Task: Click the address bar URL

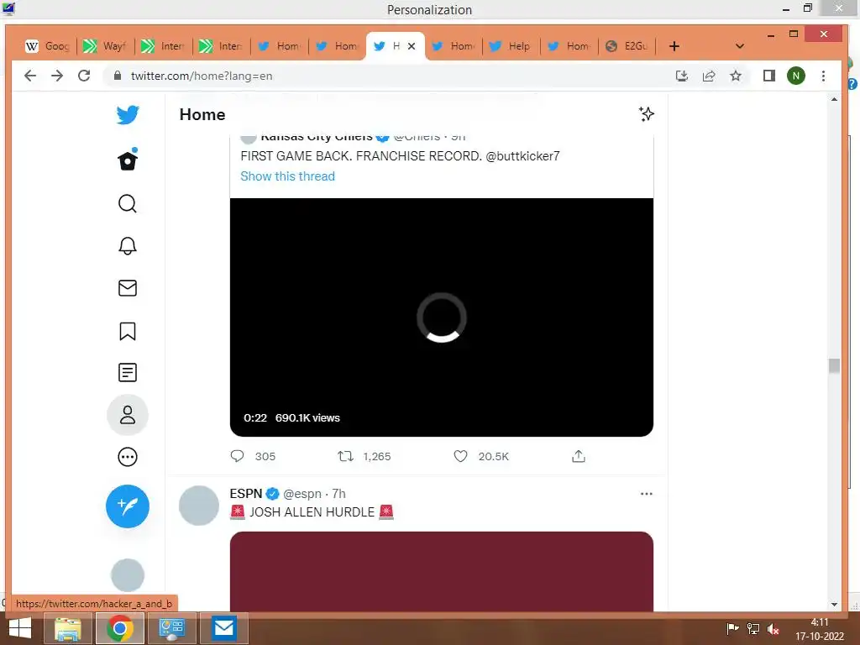Action: pyautogui.click(x=202, y=76)
